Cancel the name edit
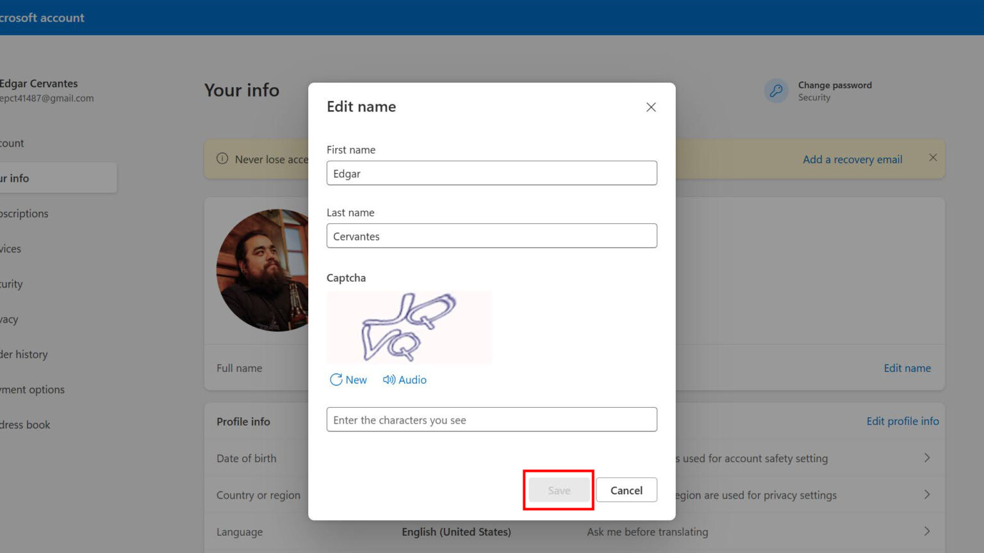Screen dimensions: 984x553 (626, 490)
